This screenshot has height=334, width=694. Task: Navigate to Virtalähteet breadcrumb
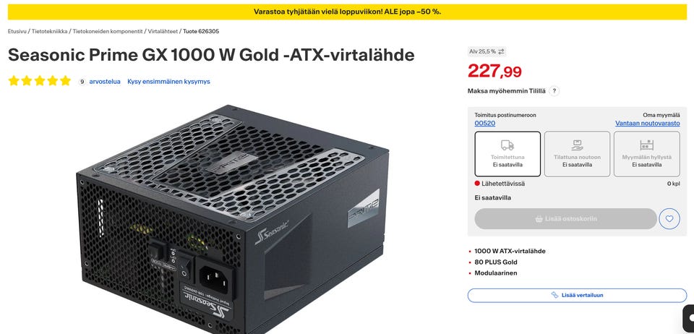pyautogui.click(x=163, y=31)
